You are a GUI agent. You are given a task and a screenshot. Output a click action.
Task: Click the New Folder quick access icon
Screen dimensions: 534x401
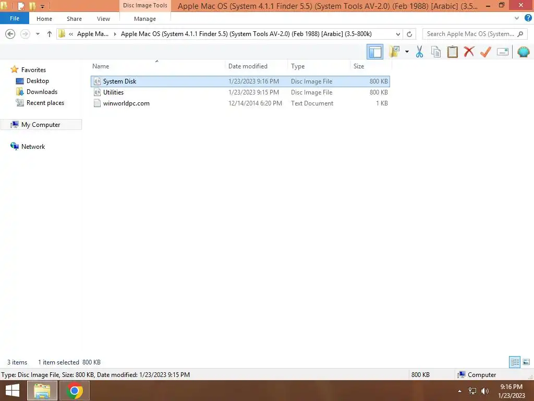click(x=33, y=6)
